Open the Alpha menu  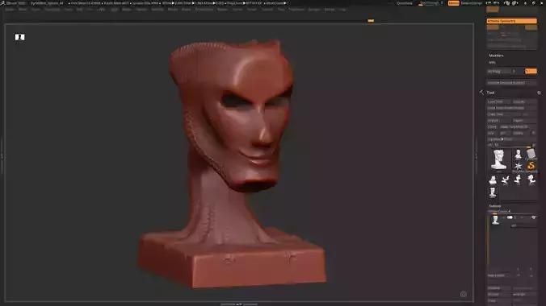tap(10, 10)
